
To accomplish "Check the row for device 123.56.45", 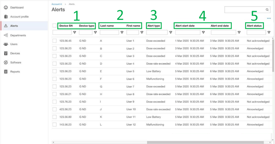I will 54,41.
